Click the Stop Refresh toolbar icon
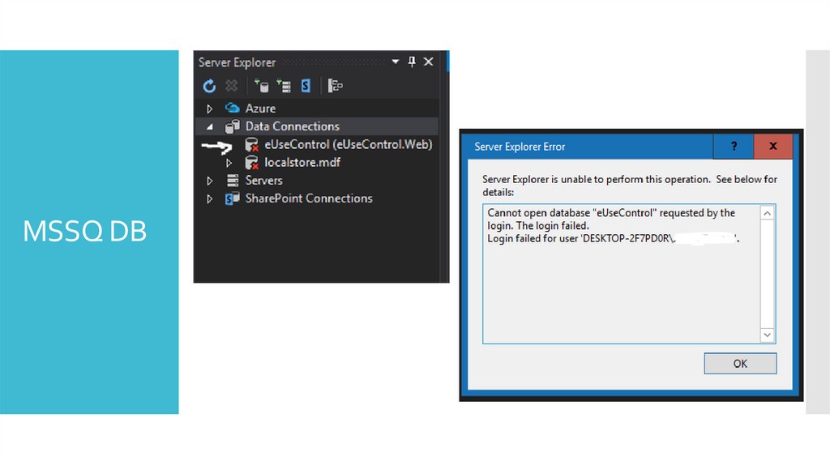The height and width of the screenshot is (465, 830). point(231,86)
